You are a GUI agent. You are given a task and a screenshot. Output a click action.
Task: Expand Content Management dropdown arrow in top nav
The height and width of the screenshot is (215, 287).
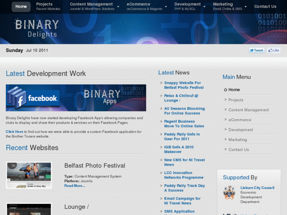pyautogui.click(x=118, y=7)
